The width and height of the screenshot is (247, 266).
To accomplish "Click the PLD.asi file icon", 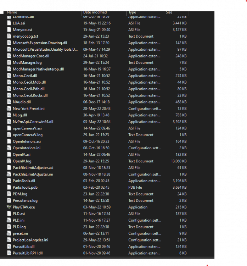I will click(x=9, y=214).
